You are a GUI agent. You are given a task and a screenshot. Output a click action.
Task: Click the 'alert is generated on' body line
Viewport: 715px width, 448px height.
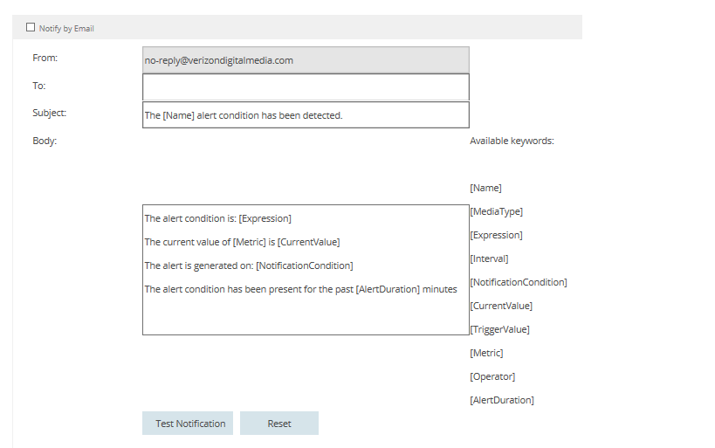click(249, 265)
